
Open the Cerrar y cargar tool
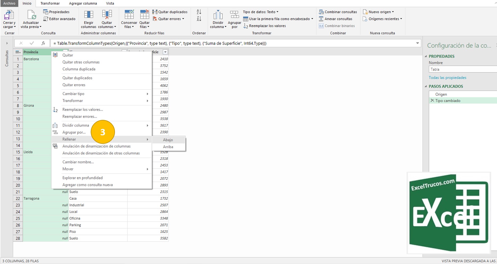pyautogui.click(x=9, y=19)
